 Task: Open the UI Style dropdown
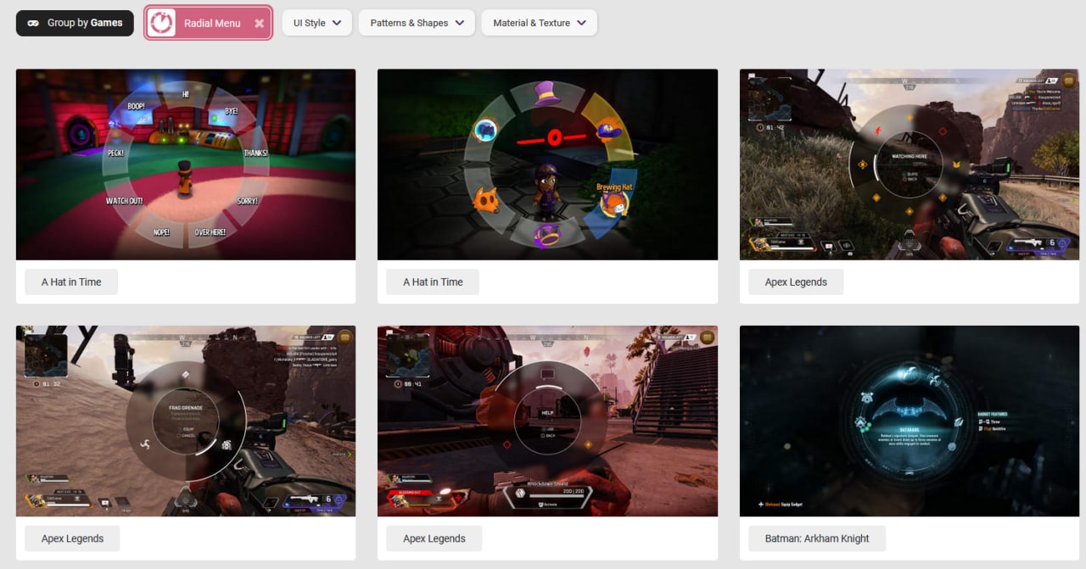tap(317, 23)
